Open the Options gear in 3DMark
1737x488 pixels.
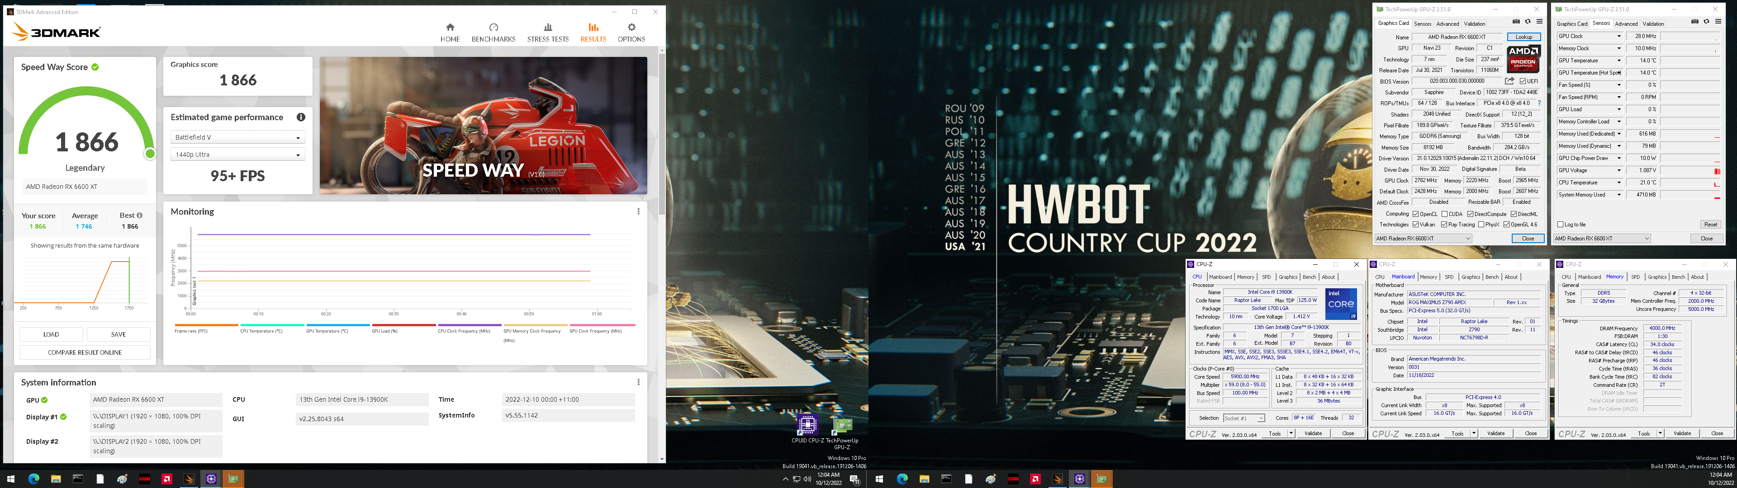click(x=631, y=33)
